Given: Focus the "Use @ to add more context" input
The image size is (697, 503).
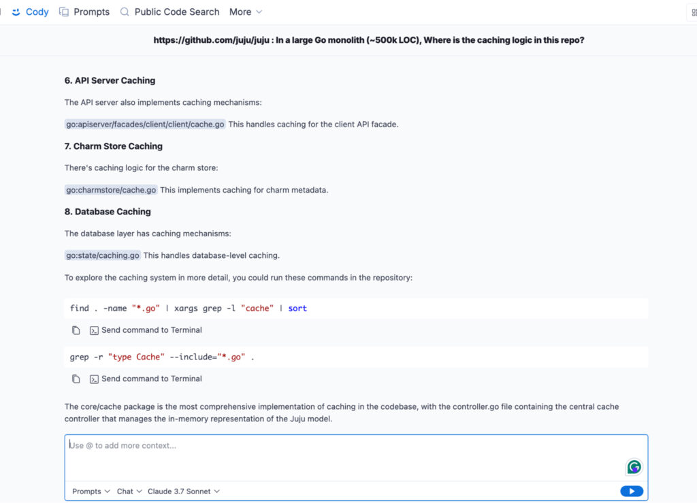Looking at the screenshot, I should 340,456.
